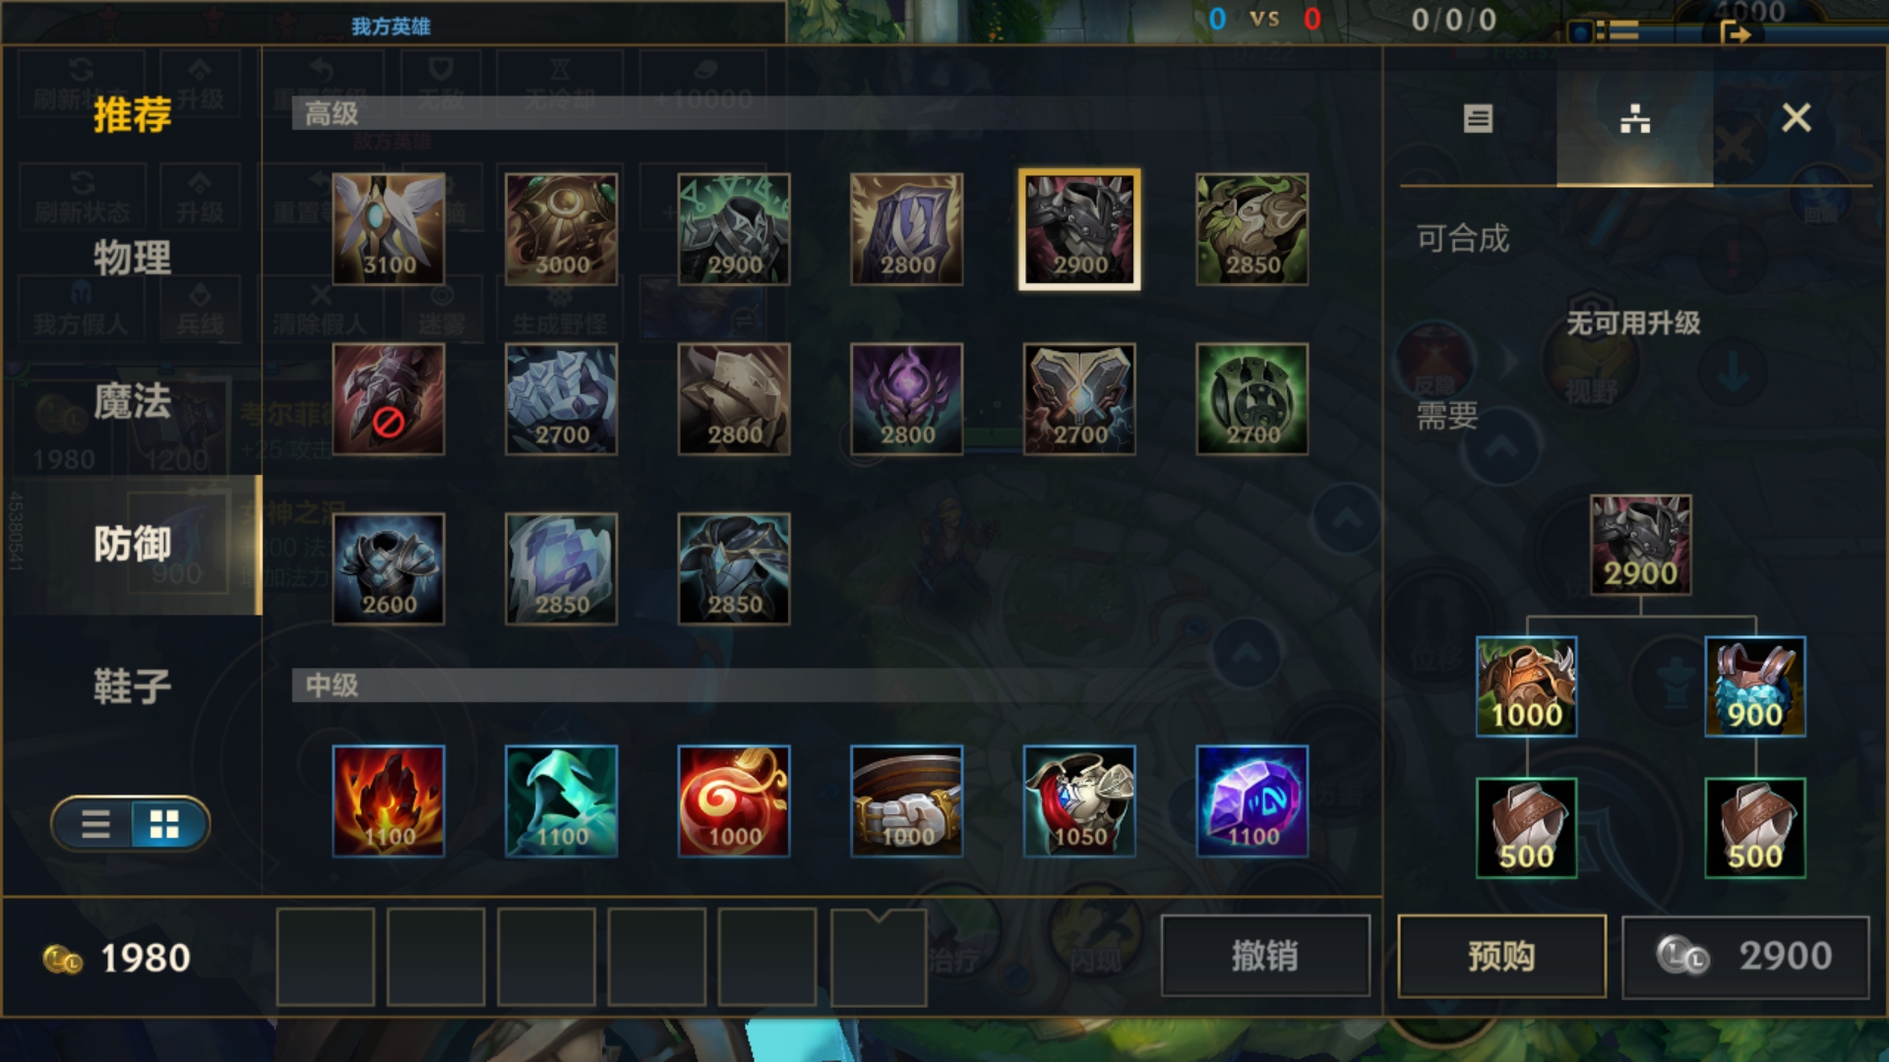Switch to list view layout toggle
1889x1062 pixels.
coord(95,823)
